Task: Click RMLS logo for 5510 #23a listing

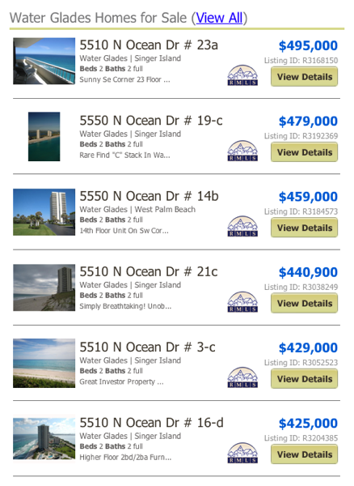Action: [242, 75]
